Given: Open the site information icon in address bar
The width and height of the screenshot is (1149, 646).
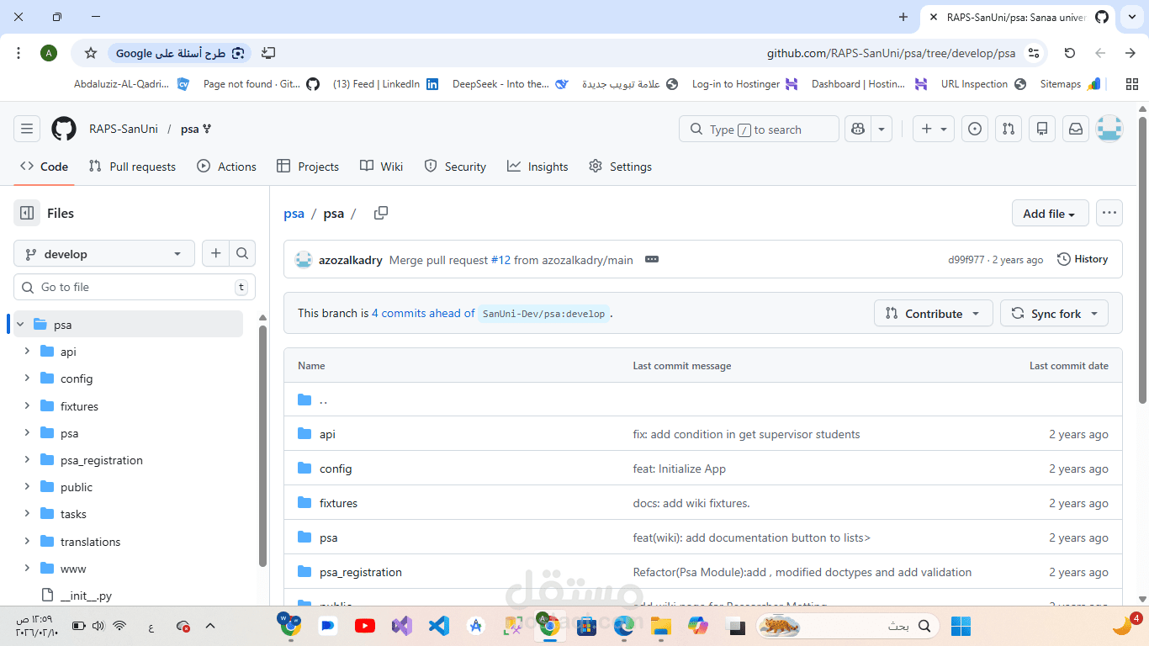Looking at the screenshot, I should coord(1035,53).
